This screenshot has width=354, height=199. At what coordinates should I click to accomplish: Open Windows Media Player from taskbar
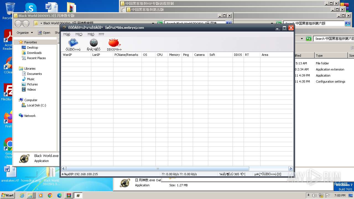pos(41,195)
